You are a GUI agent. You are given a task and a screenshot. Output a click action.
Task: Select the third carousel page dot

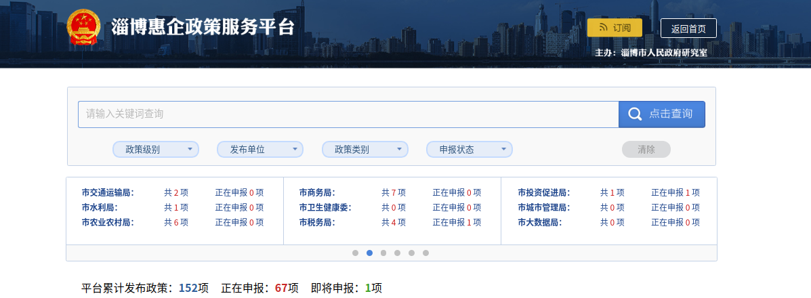383,253
